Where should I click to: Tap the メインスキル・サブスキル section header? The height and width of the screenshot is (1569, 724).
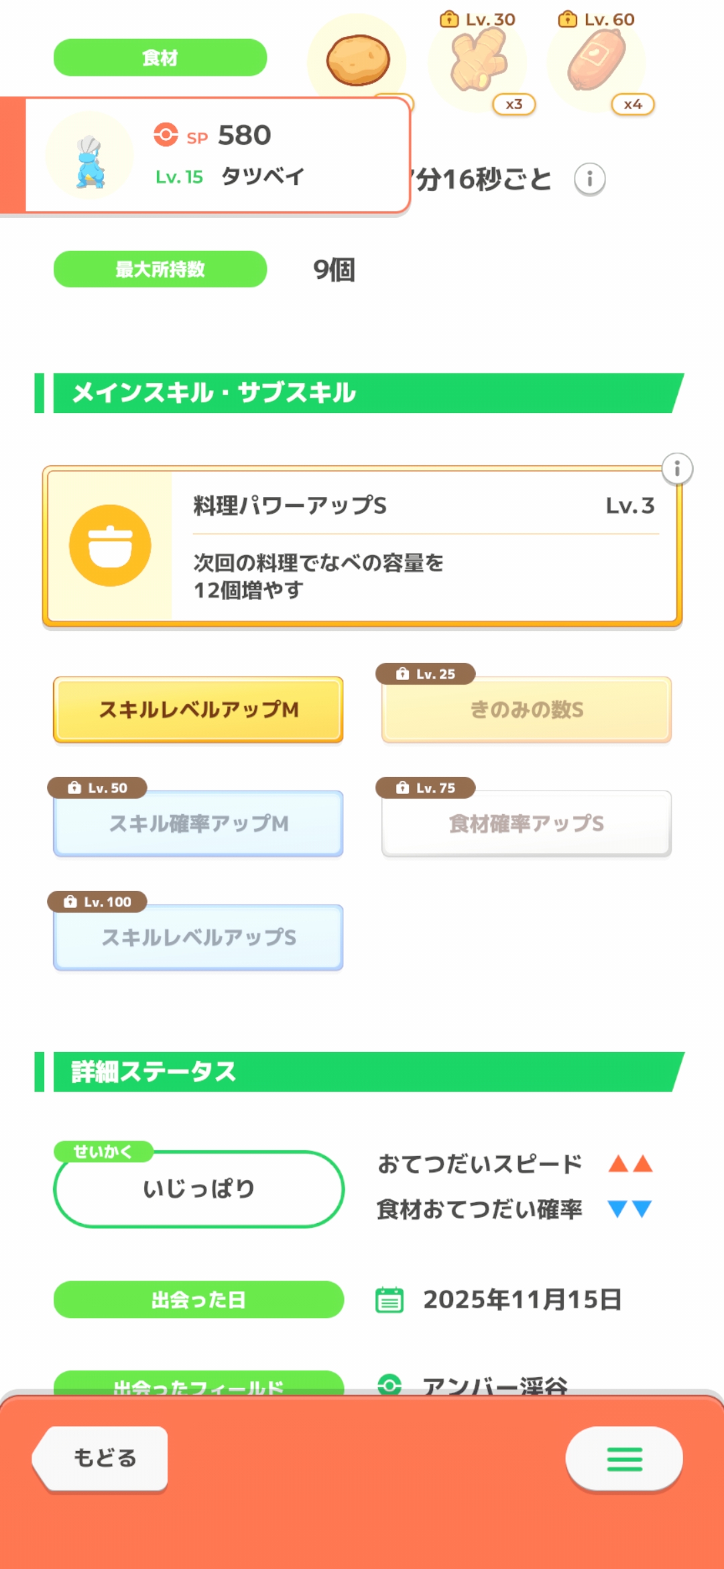(362, 393)
